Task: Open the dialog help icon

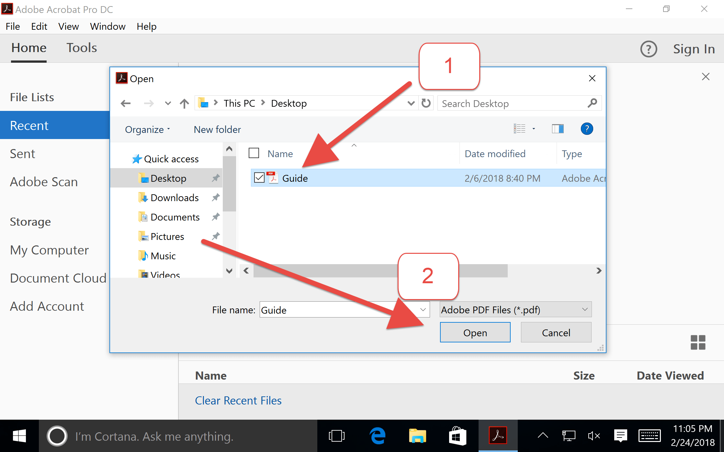Action: point(587,129)
